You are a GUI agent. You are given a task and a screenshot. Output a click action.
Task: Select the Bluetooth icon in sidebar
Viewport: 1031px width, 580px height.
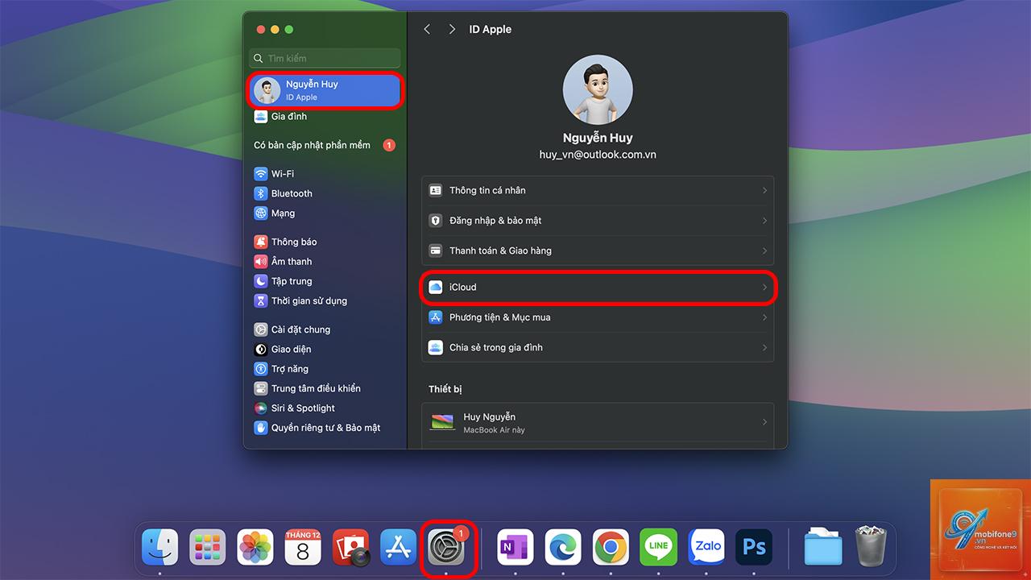pos(260,193)
